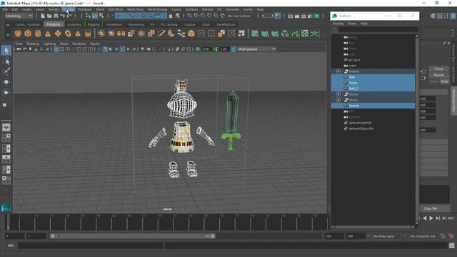The height and width of the screenshot is (257, 457).
Task: Open the Modeling menu set dropdown
Action: point(19,16)
